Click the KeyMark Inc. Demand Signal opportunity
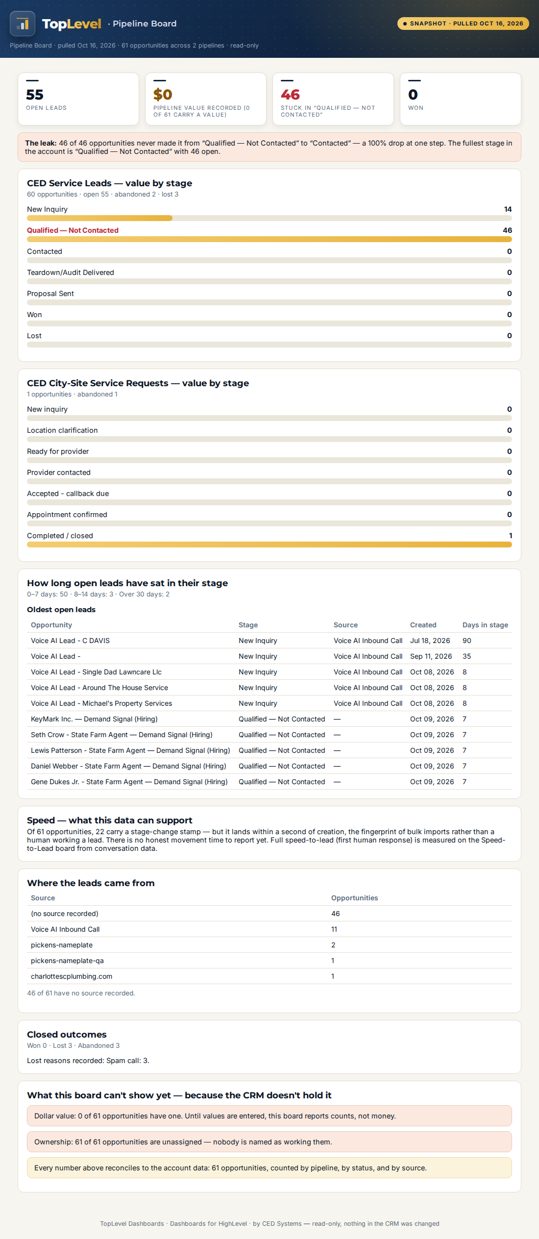The image size is (539, 1239). click(94, 719)
